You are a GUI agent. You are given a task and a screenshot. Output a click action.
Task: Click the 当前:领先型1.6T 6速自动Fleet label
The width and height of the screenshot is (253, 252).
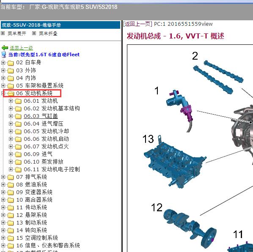tap(44, 55)
